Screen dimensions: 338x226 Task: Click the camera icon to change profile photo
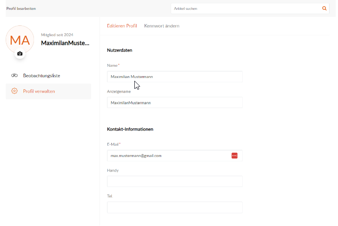pos(20,54)
